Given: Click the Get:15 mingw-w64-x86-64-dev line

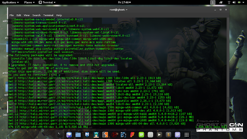Looking at the screenshot, I should click(97, 124).
